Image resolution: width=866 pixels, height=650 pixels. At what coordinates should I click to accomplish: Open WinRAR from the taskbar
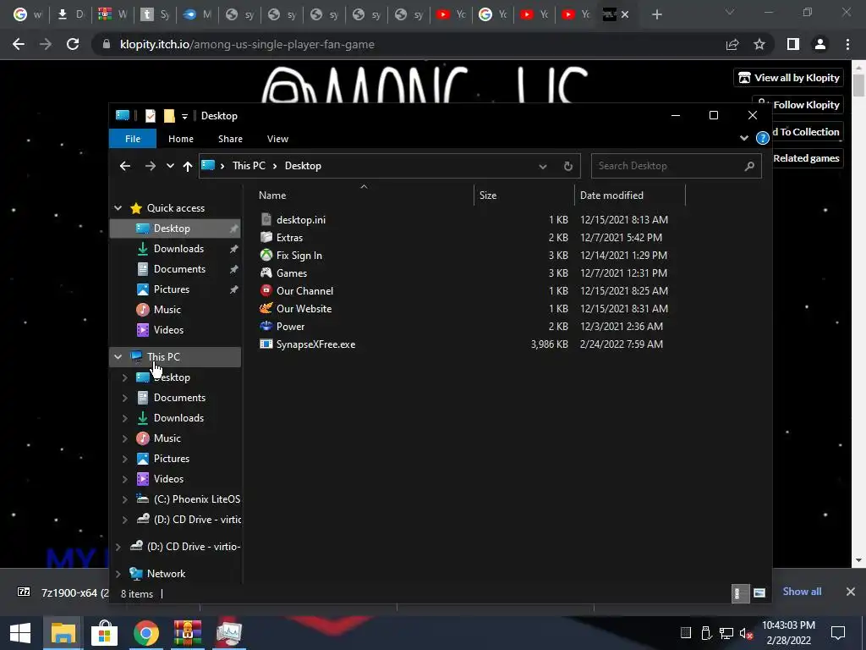[188, 633]
